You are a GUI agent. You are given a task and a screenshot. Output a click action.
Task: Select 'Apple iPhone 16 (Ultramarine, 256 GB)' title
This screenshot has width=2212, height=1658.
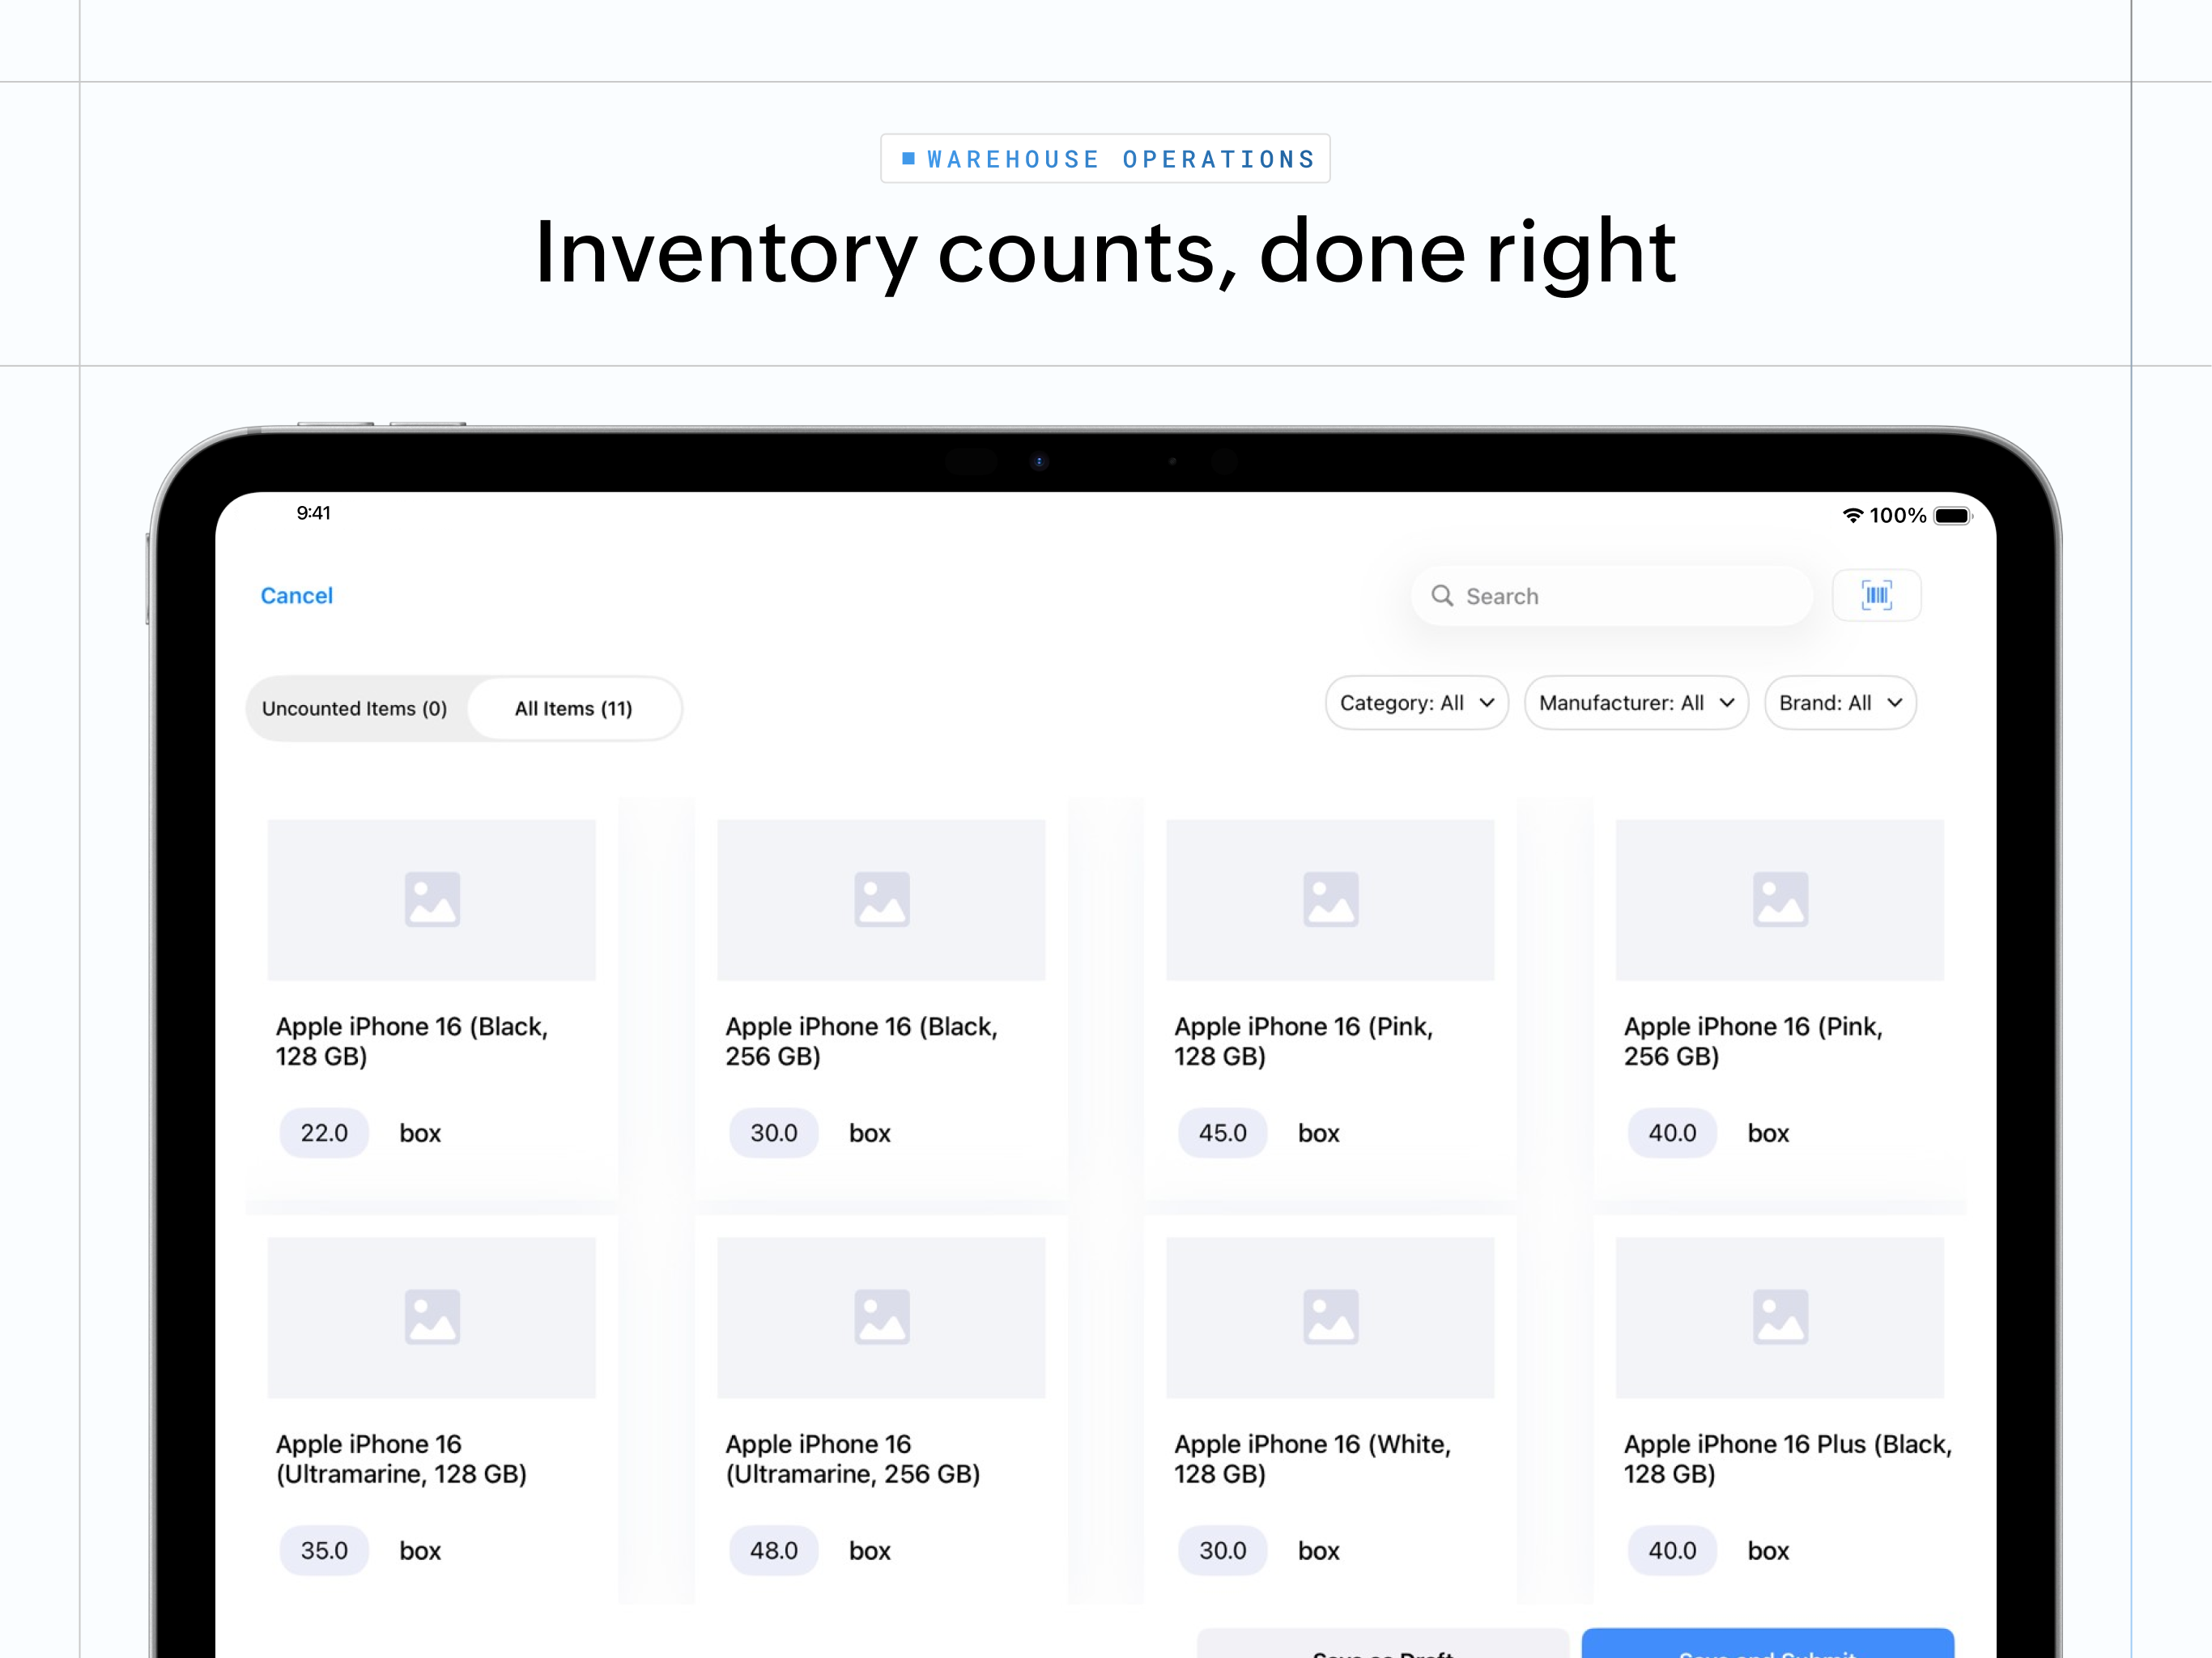point(853,1459)
